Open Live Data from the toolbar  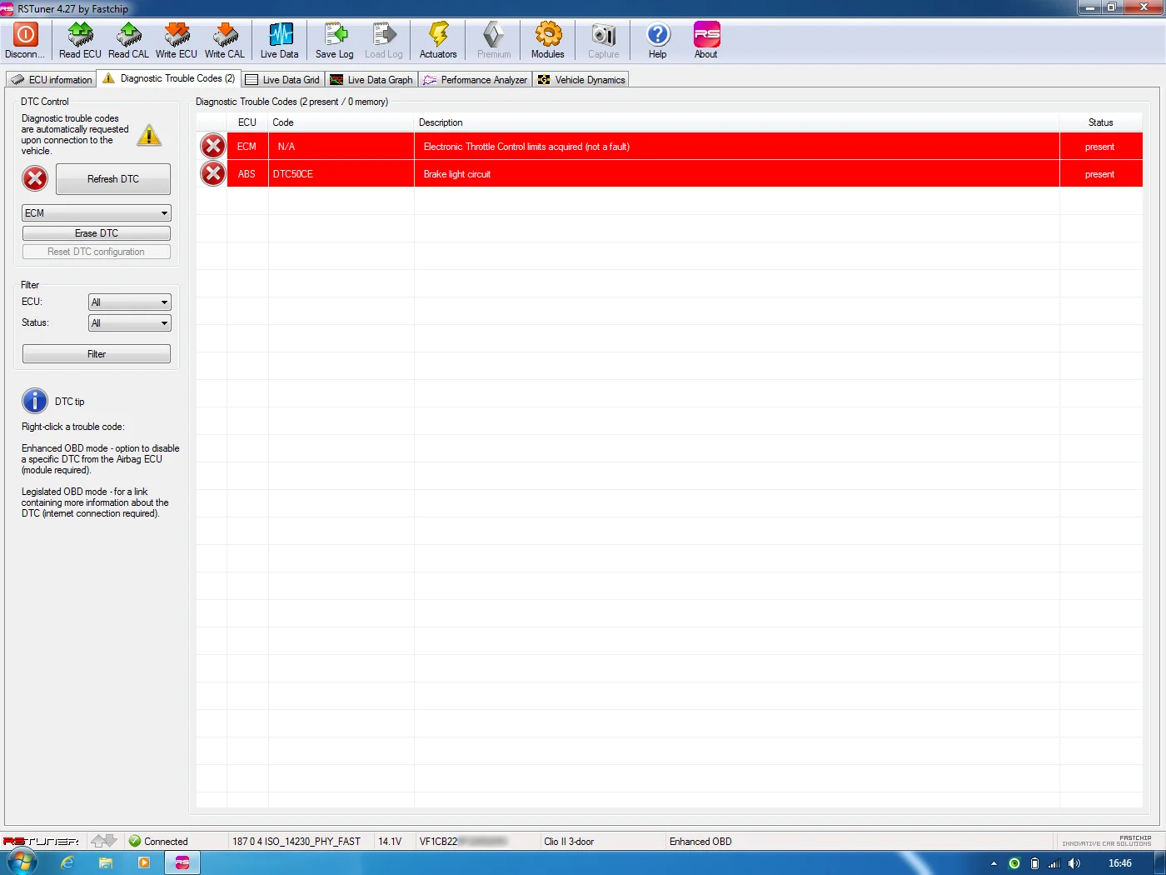[x=280, y=40]
